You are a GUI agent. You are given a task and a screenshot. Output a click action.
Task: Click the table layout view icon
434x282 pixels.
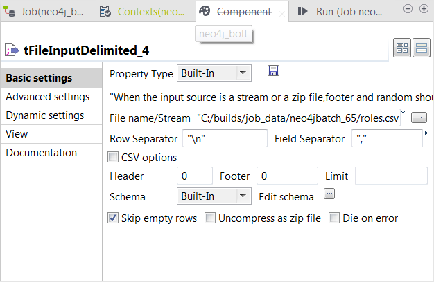(403, 48)
